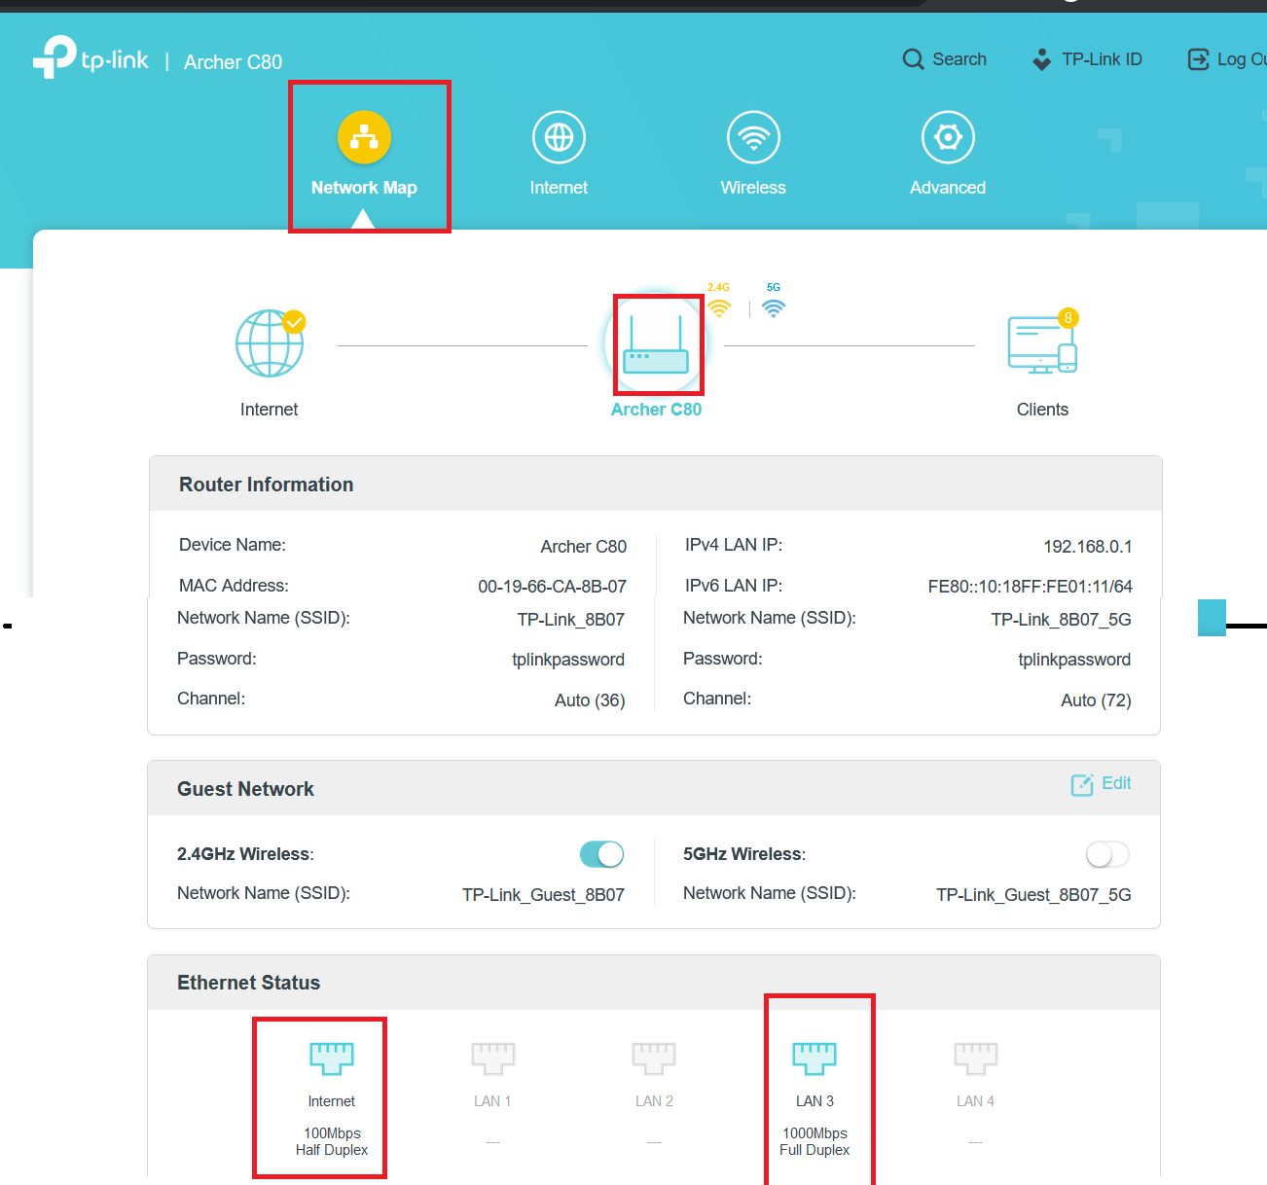Click the LAN 1 port icon
Image resolution: width=1267 pixels, height=1185 pixels.
point(492,1058)
